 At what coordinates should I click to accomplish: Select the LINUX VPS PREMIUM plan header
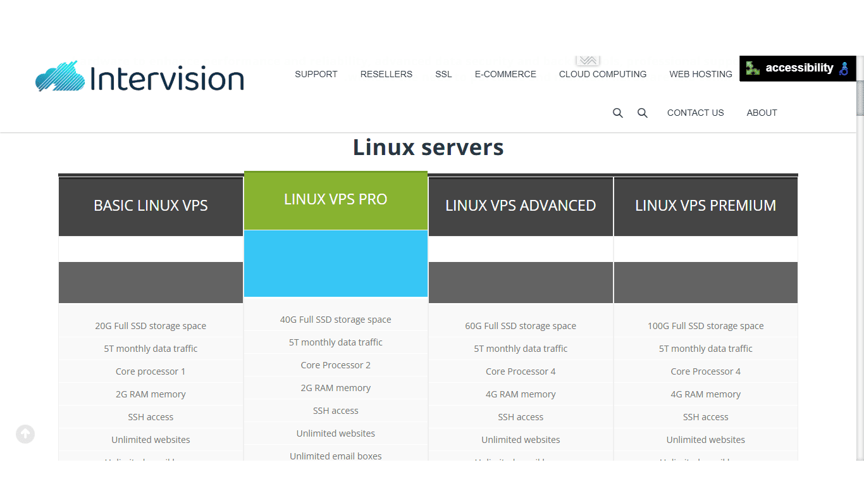[x=706, y=206]
